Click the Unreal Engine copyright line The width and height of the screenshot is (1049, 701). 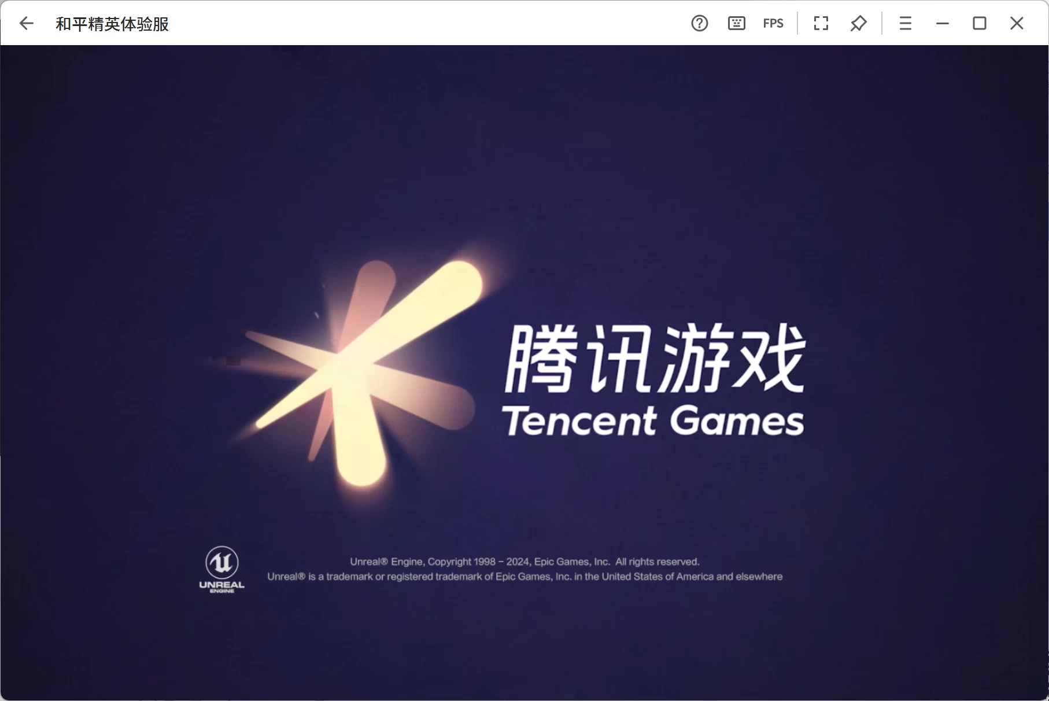(x=524, y=562)
